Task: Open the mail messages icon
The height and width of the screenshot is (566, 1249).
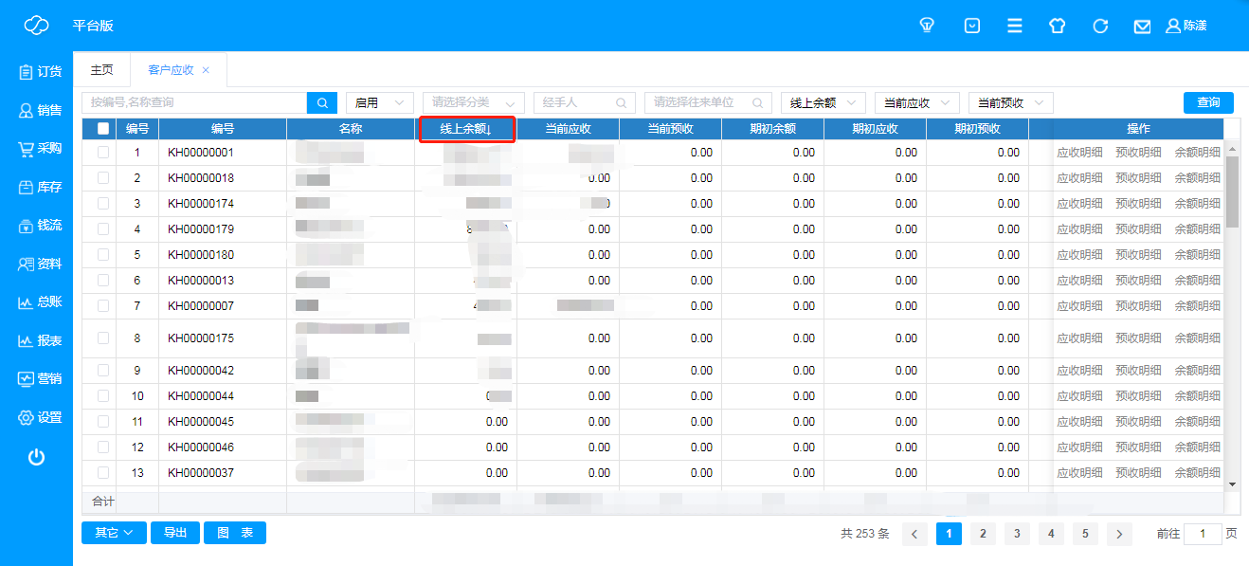Action: point(1143,27)
